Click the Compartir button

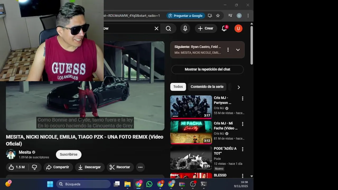click(58, 167)
